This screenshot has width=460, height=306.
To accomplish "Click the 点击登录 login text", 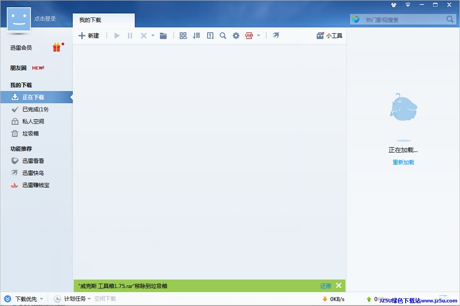I will click(45, 19).
